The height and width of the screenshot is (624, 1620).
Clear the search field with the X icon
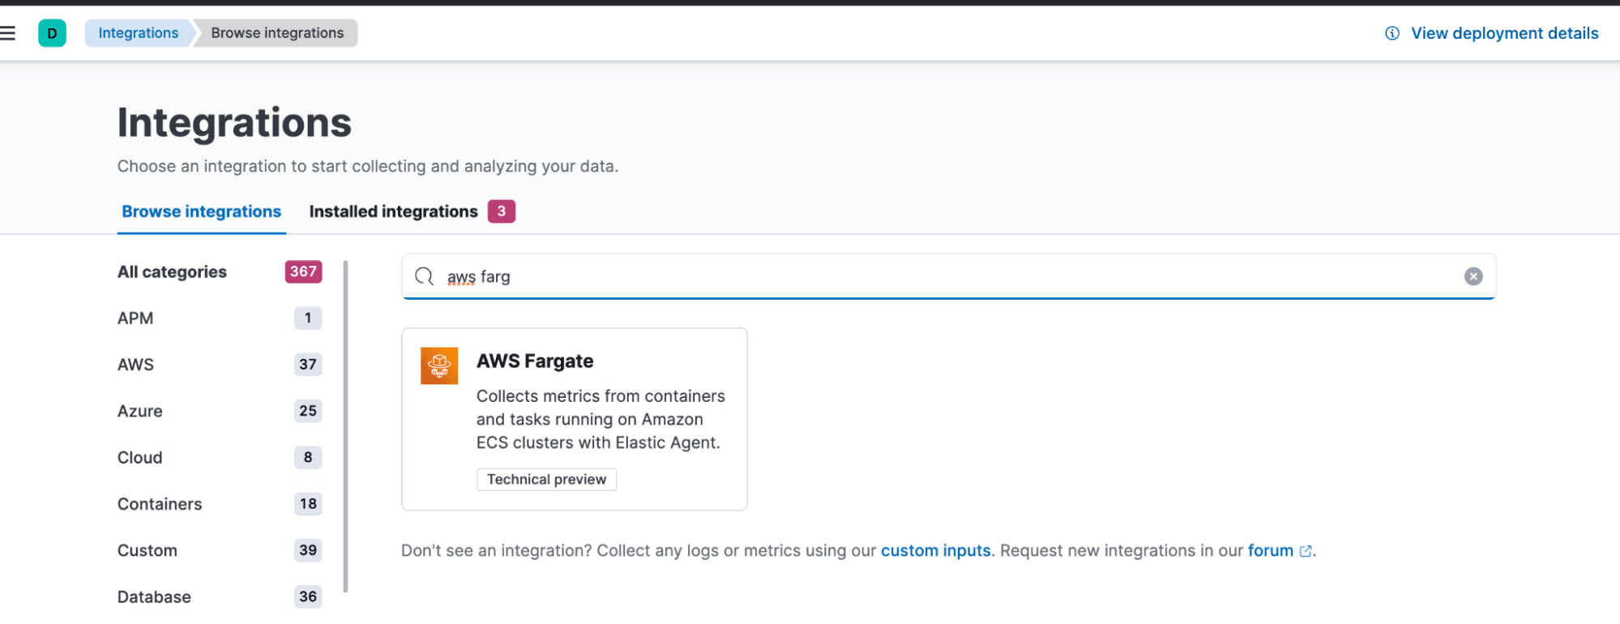(1473, 276)
